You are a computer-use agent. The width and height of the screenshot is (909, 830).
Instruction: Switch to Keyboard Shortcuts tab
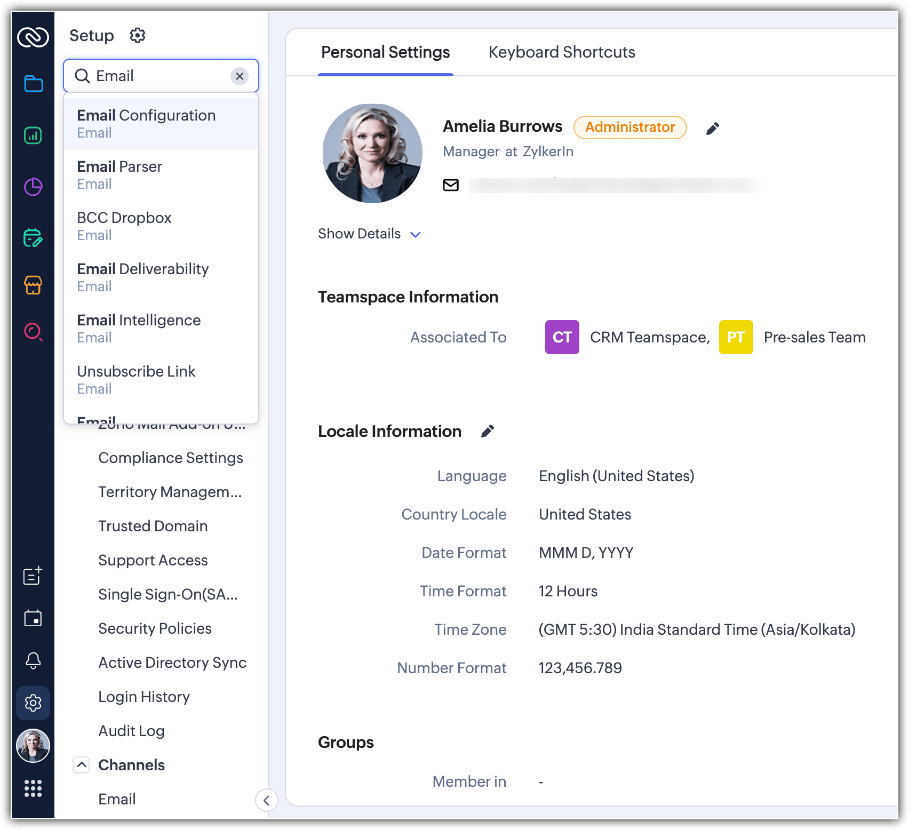tap(561, 52)
